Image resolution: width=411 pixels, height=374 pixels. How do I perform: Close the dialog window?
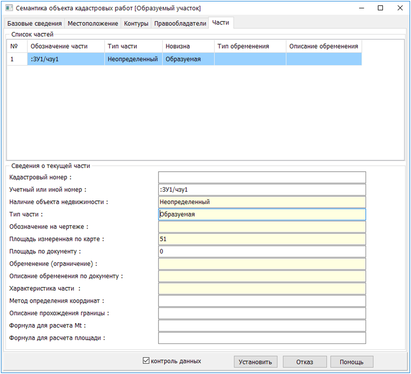coord(399,8)
